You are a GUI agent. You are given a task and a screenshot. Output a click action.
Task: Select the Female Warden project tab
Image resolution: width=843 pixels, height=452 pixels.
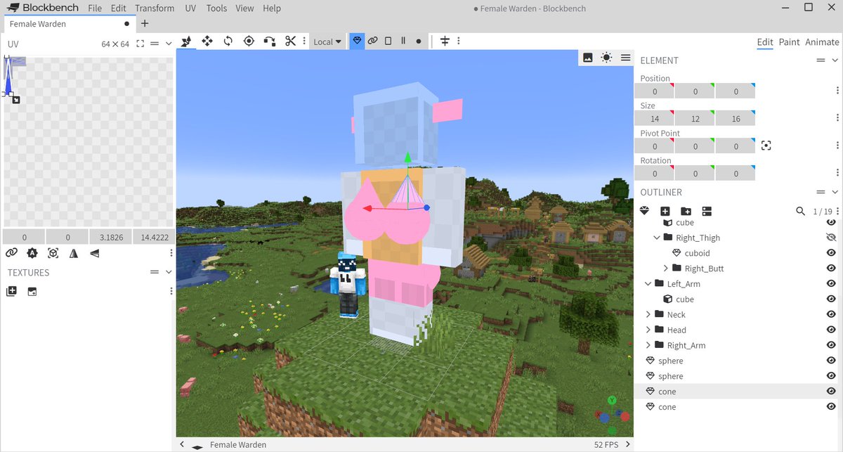[68, 23]
